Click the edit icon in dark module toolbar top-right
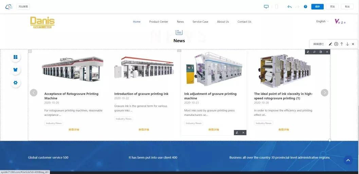Screen dimensions: 359x174 click(x=308, y=52)
